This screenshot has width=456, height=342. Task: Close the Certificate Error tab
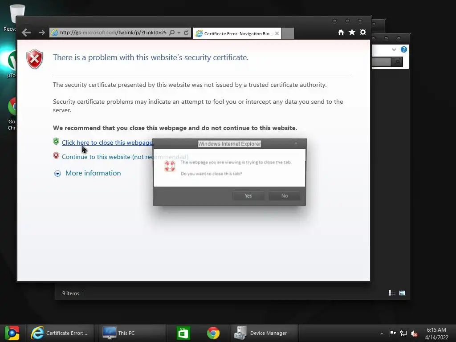277,33
